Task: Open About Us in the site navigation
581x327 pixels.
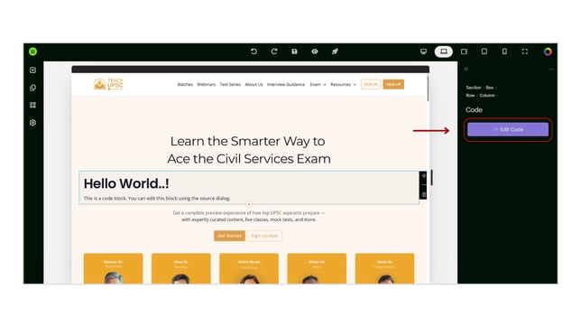Action: pos(254,85)
